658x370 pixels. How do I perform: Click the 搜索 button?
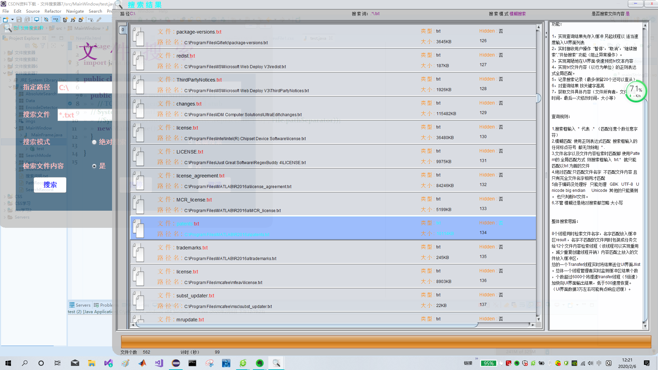(50, 185)
